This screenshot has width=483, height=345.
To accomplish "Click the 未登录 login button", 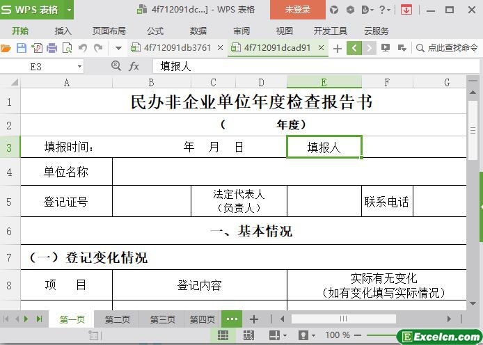I will [x=298, y=10].
